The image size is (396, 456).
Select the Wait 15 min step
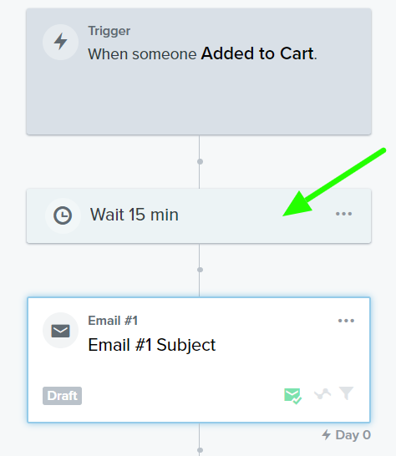pyautogui.click(x=199, y=215)
